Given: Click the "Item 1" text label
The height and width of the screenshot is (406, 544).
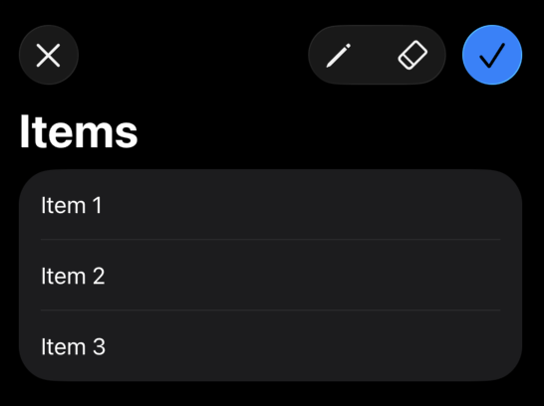Looking at the screenshot, I should coord(72,205).
